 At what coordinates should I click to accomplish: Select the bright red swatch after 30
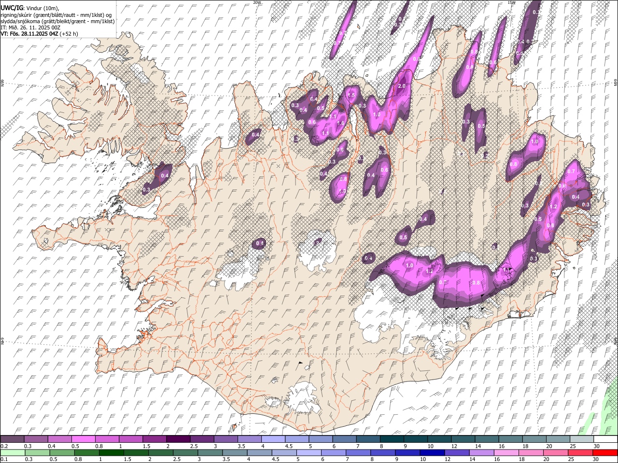click(605, 452)
